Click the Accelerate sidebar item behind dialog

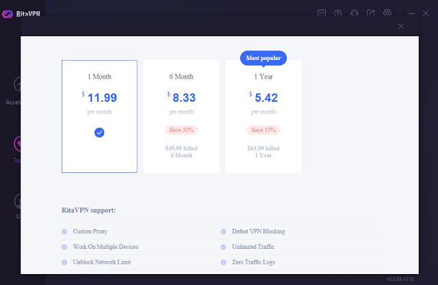13,91
